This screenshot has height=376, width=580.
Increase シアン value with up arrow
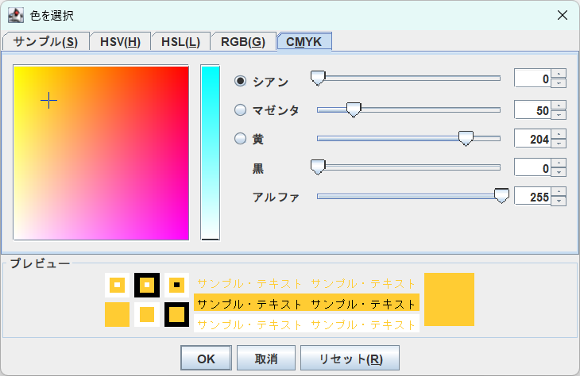(559, 74)
